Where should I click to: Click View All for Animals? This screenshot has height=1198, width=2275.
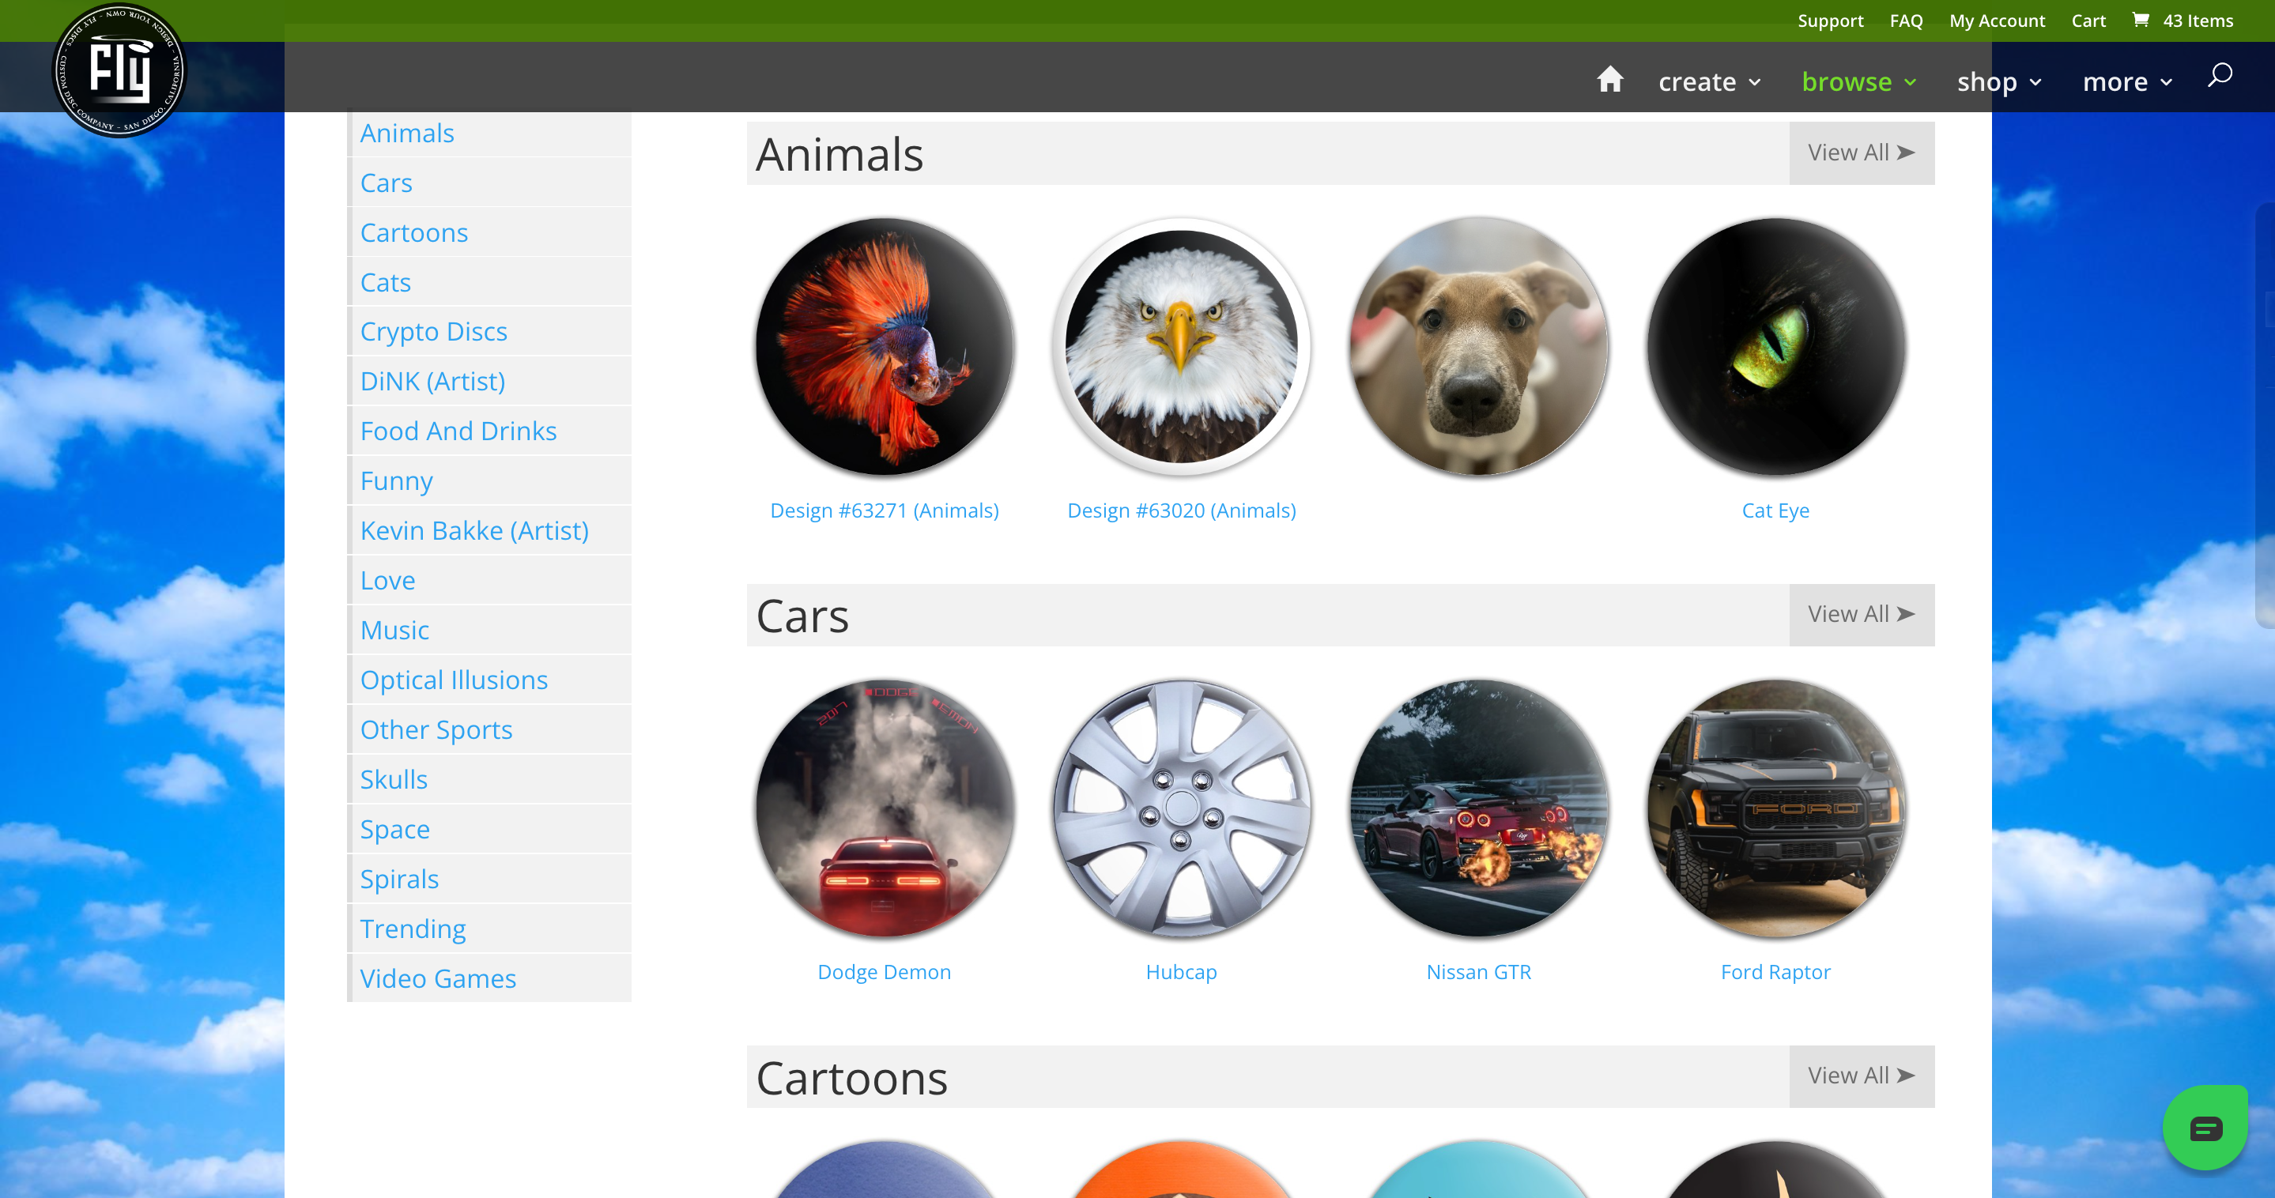pyautogui.click(x=1861, y=153)
